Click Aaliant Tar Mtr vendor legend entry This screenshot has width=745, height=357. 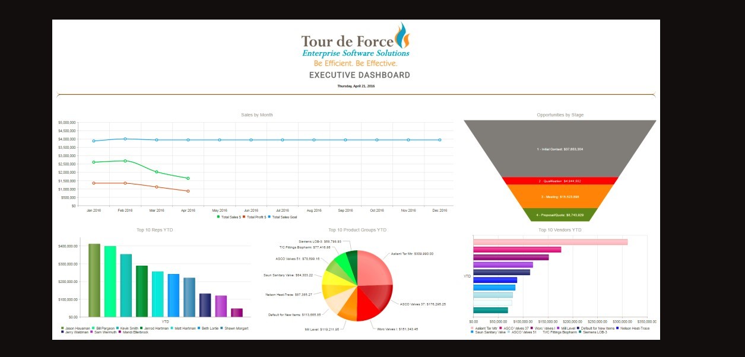(x=484, y=328)
